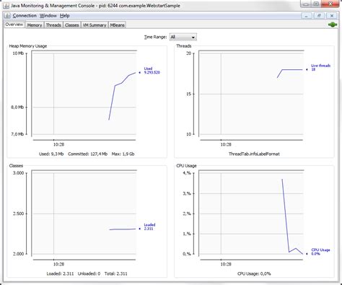The image size is (342, 285).
Task: Click the Time Range dropdown arrow
Action: pyautogui.click(x=193, y=38)
